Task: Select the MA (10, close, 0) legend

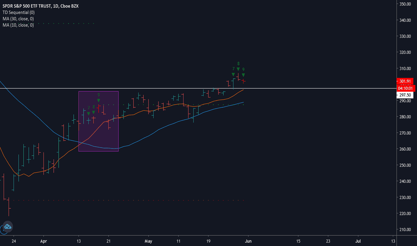Action: coord(18,25)
